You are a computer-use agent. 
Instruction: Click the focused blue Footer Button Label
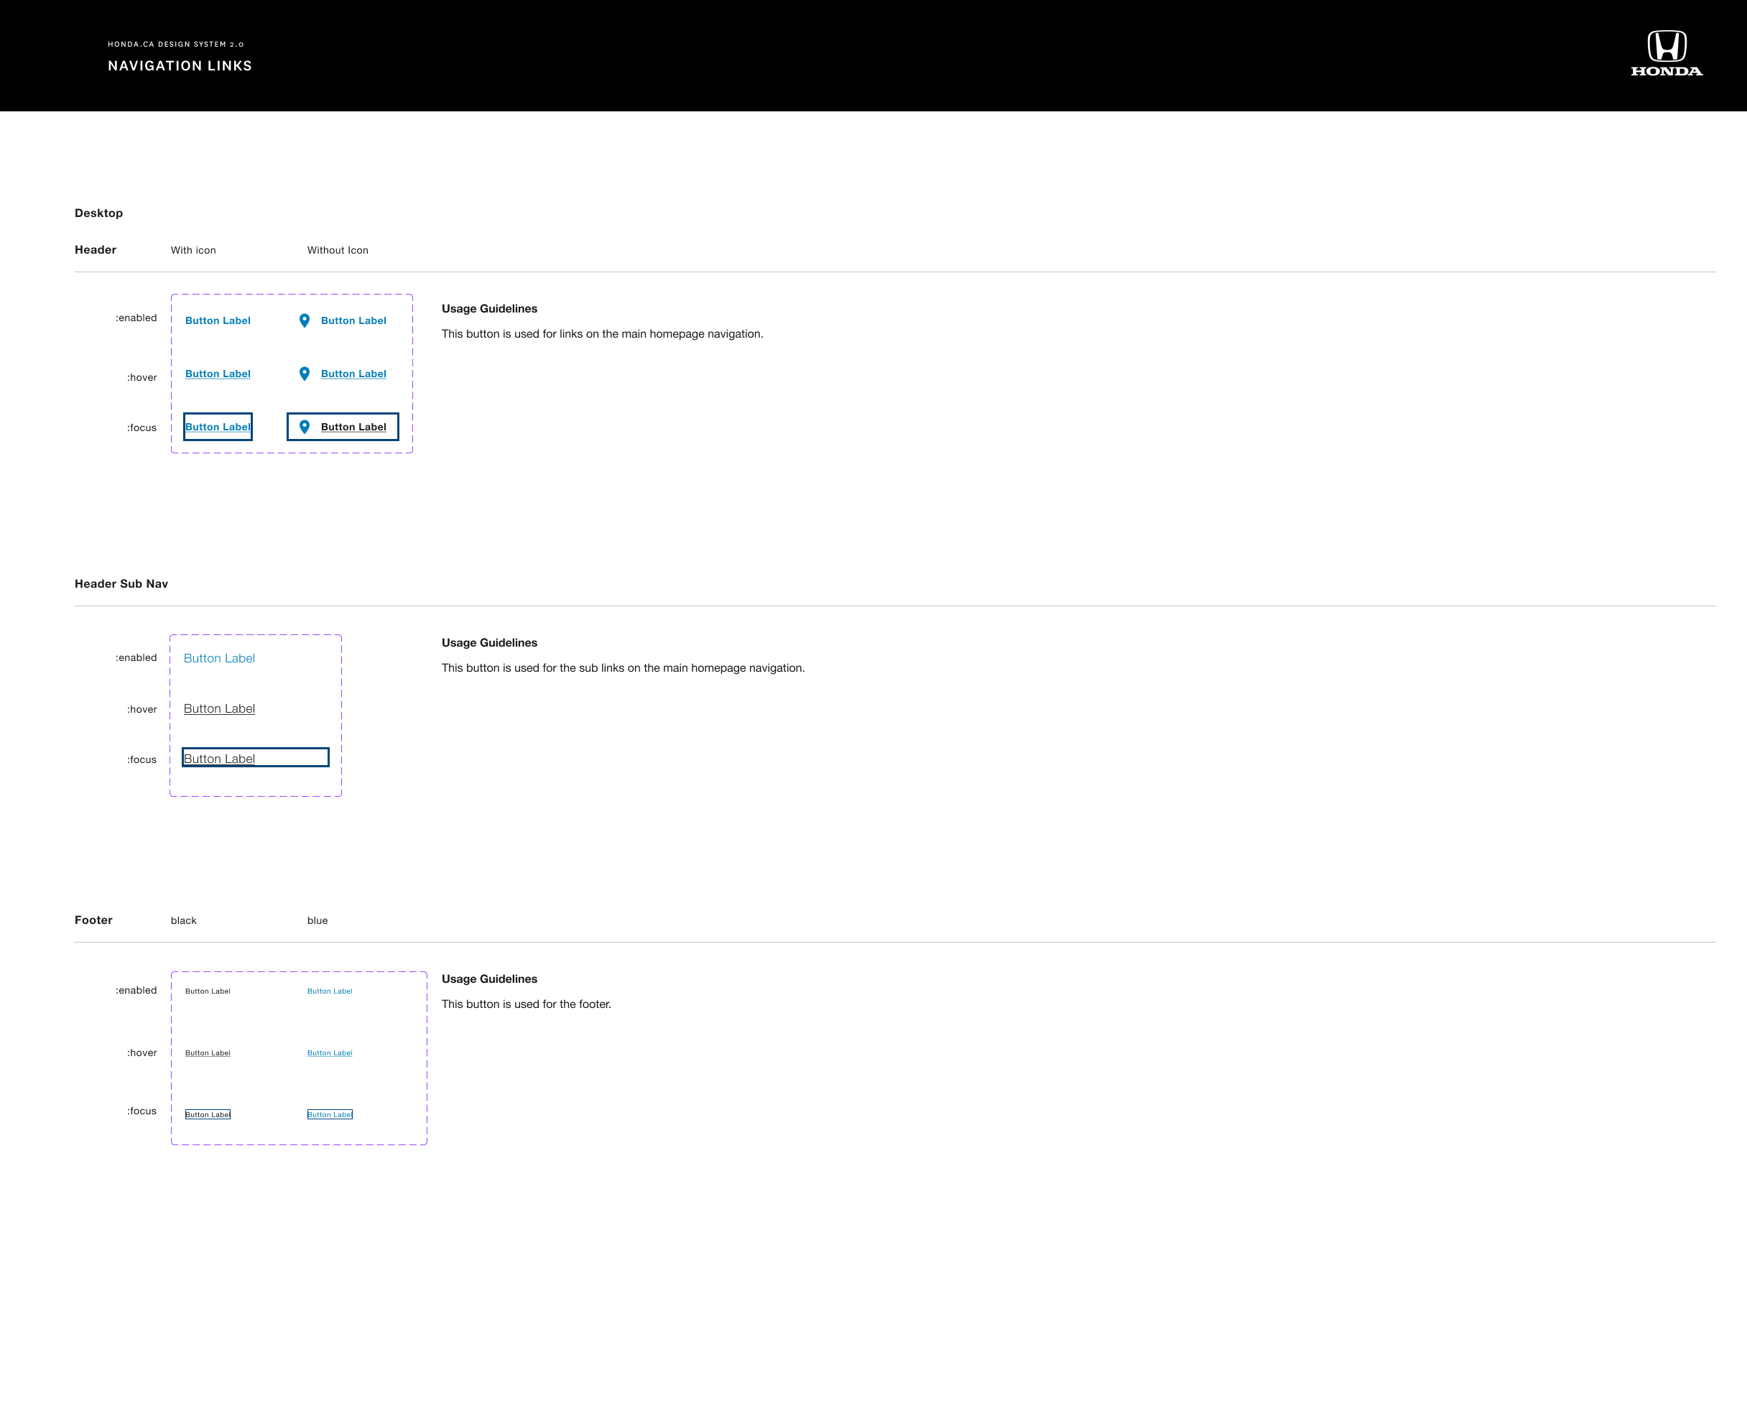tap(330, 1115)
